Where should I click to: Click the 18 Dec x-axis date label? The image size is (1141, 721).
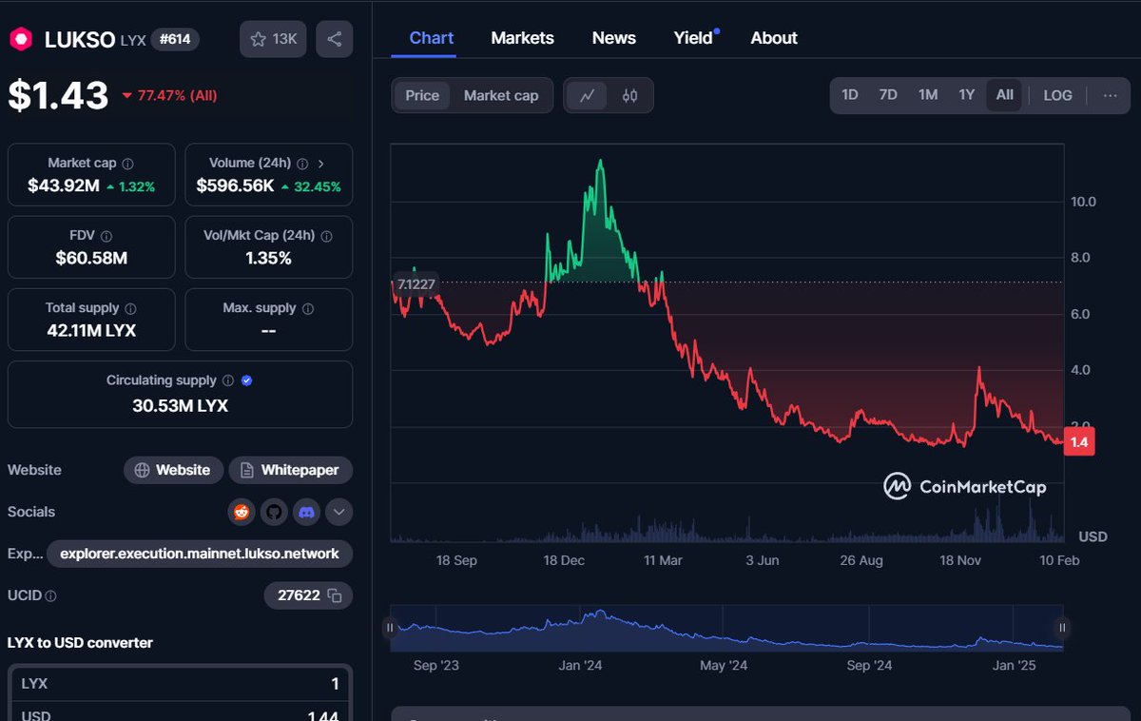[564, 560]
